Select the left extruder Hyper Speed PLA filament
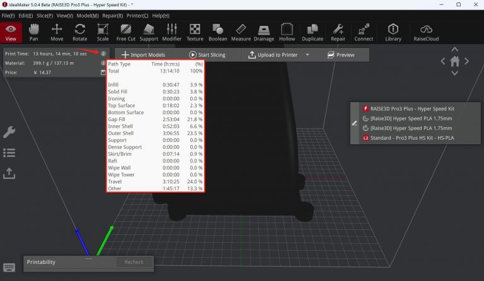The width and height of the screenshot is (484, 281). coord(411,118)
